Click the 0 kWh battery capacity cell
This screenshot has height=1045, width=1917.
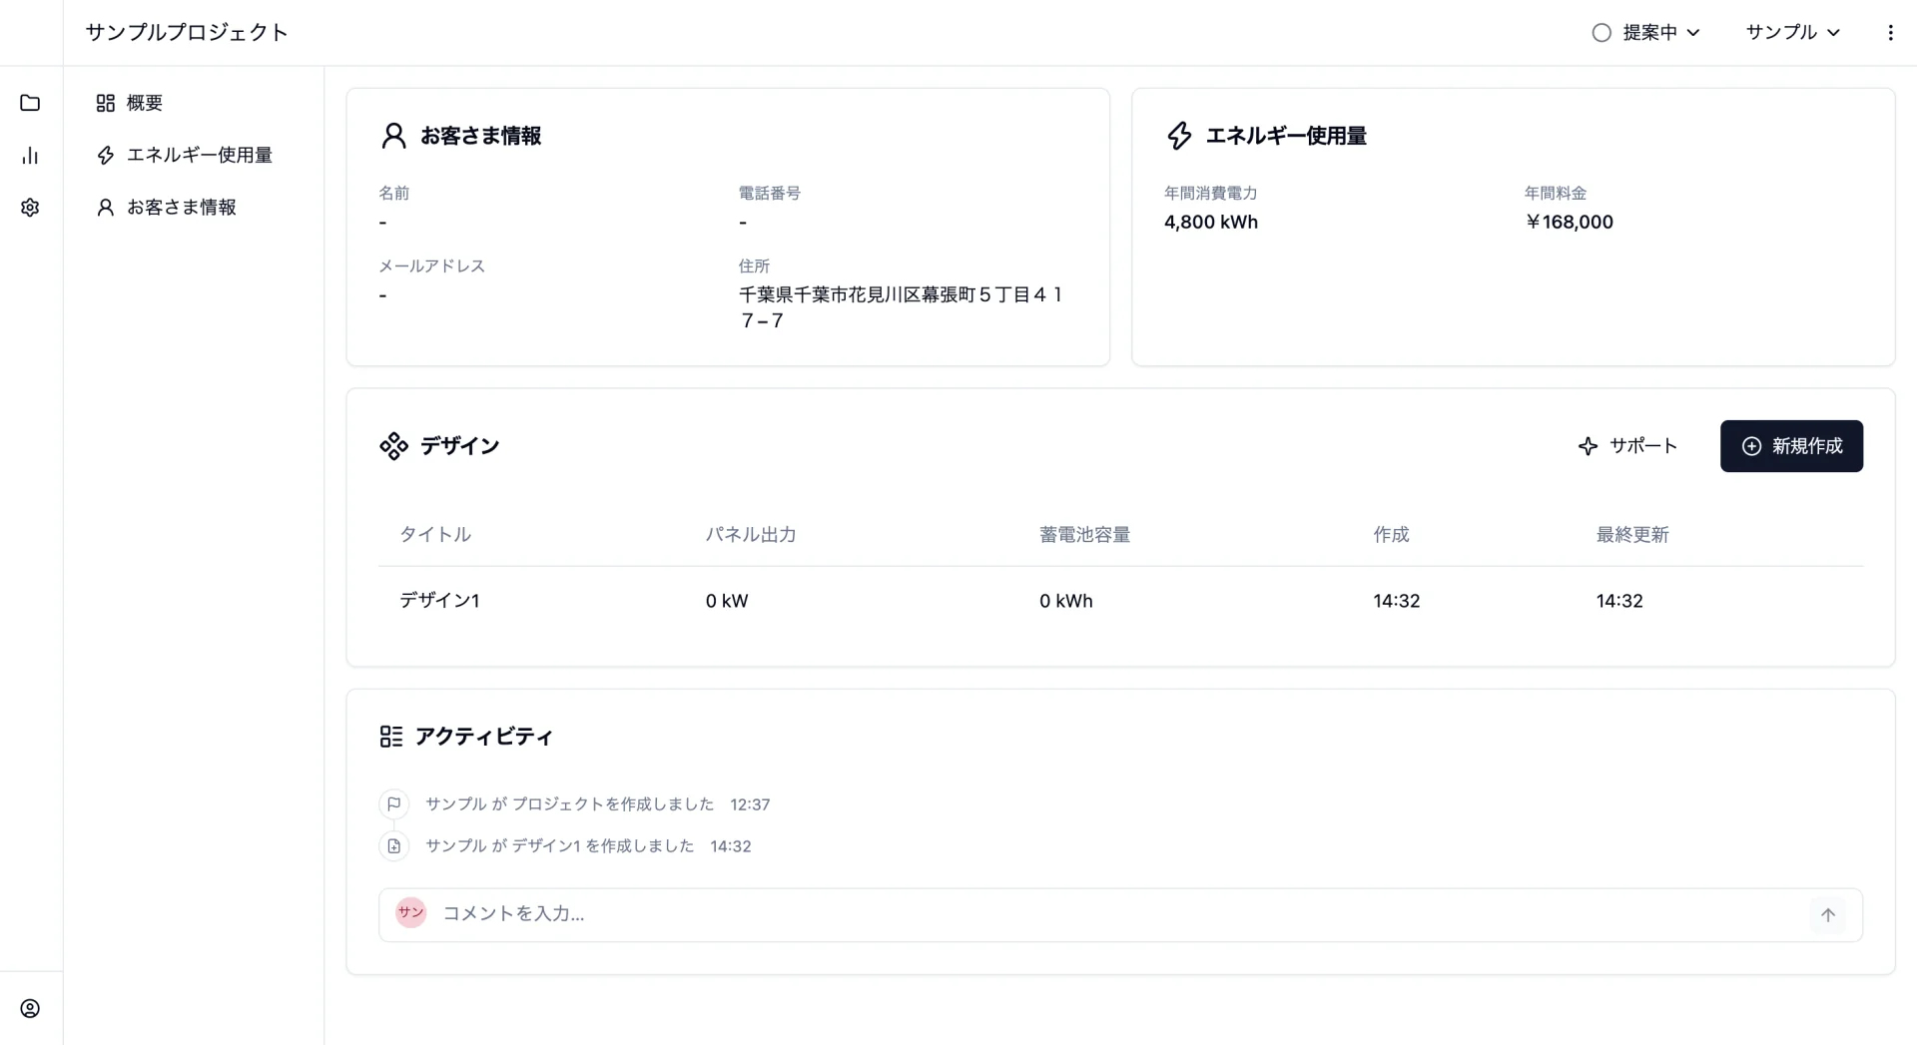(1066, 601)
